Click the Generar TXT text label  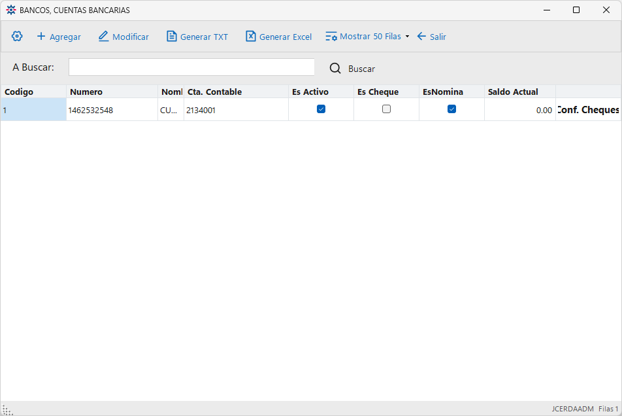click(204, 37)
